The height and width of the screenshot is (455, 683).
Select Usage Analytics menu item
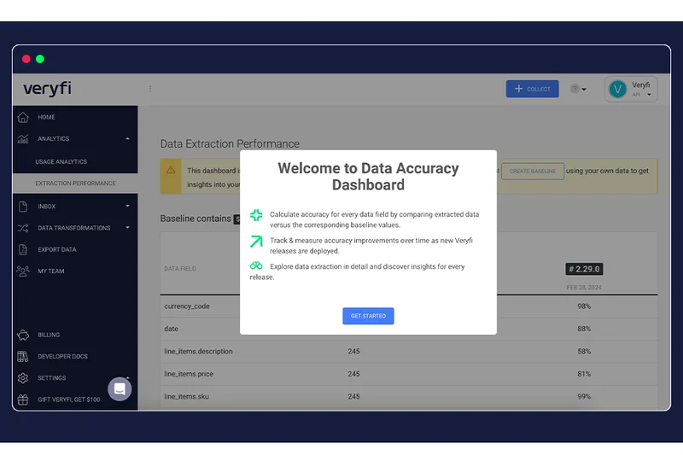click(61, 161)
